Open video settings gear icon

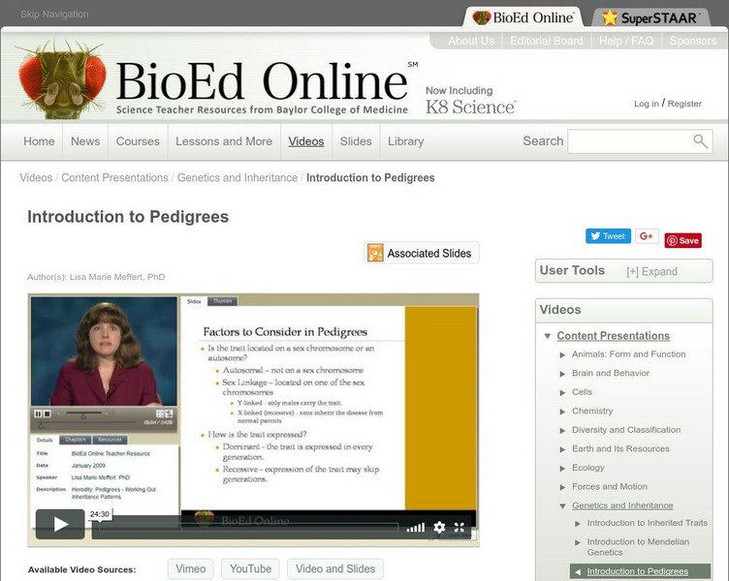click(x=439, y=527)
